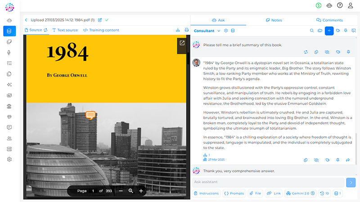
Task: Click the page number field showing 1
Action: (x=93, y=191)
